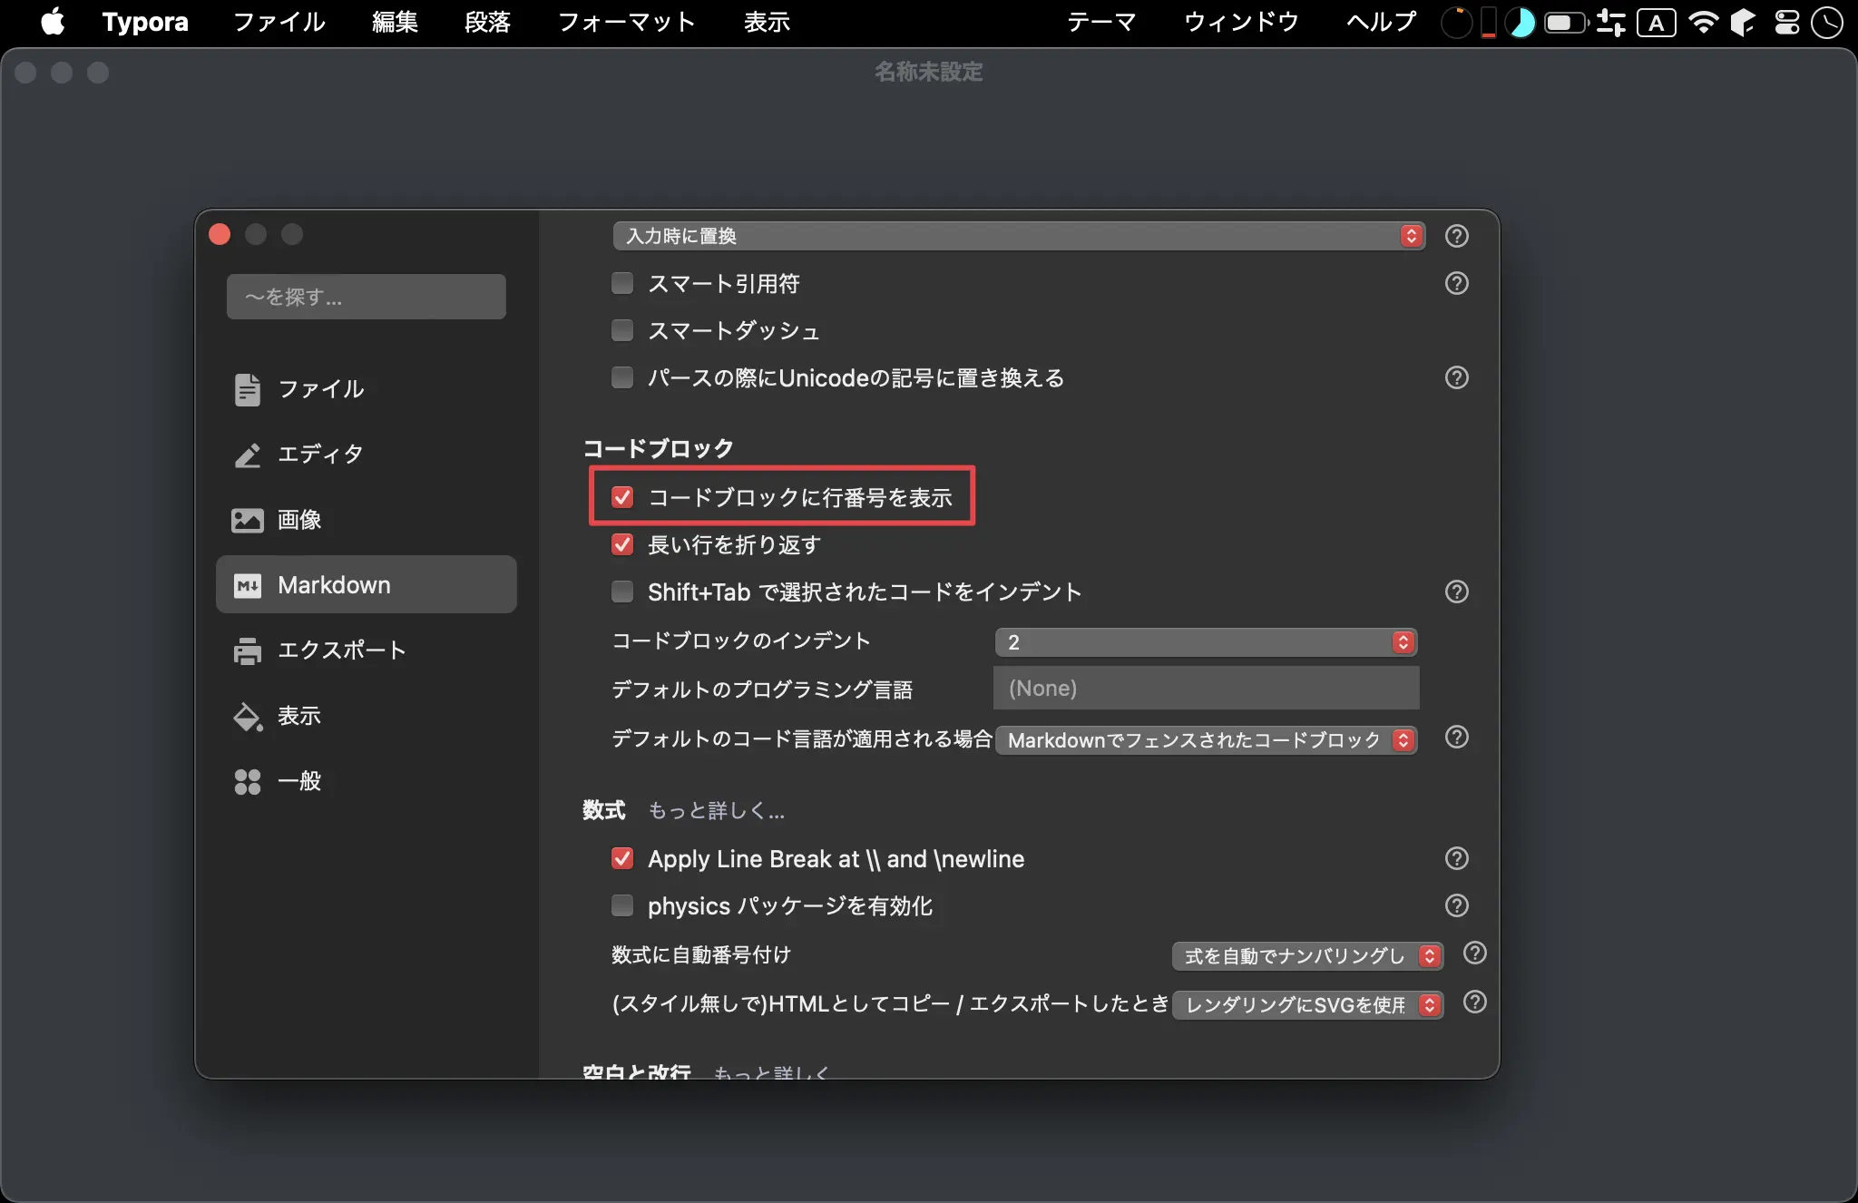
Task: Click the search field ～を探す…
Action: click(x=367, y=297)
